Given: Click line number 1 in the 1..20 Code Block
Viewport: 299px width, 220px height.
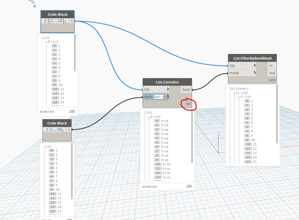Looking at the screenshot, I should pyautogui.click(x=47, y=130).
